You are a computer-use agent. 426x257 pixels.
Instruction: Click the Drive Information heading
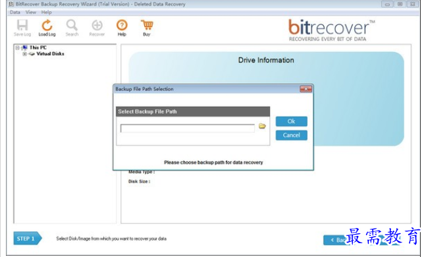(x=266, y=60)
